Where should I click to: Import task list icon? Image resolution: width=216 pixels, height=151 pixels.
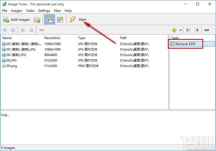coord(188,30)
